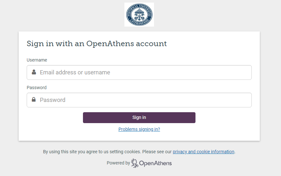Click the user silhouette icon in Username field

click(x=34, y=72)
